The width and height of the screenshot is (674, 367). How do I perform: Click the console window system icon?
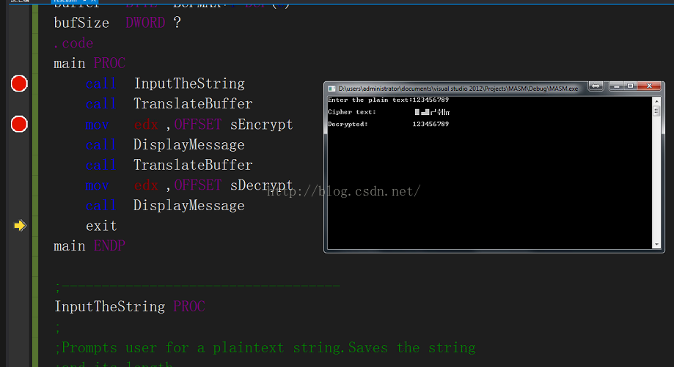[x=331, y=89]
